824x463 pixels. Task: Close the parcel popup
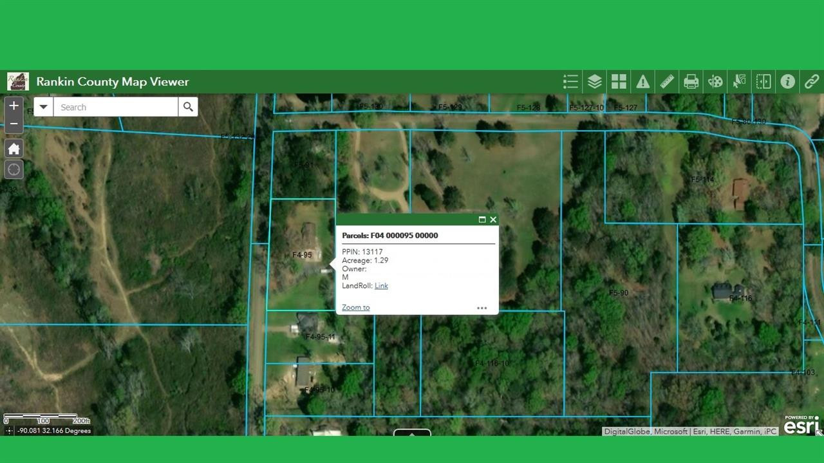point(493,220)
